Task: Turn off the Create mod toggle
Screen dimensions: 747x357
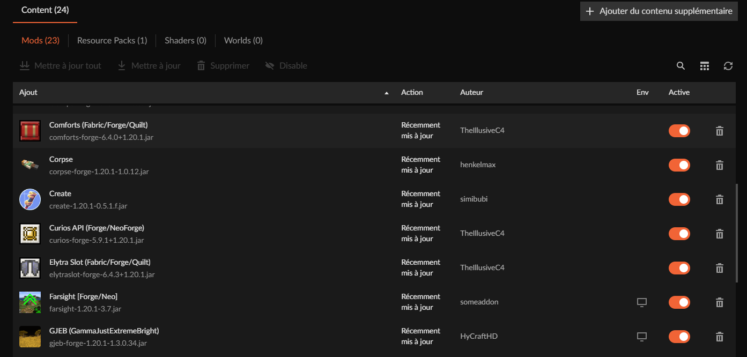Action: (x=679, y=199)
